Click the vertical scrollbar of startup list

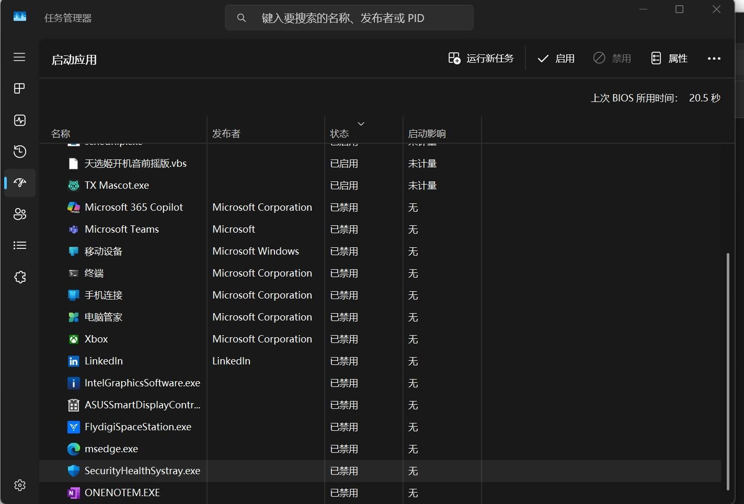click(x=727, y=371)
